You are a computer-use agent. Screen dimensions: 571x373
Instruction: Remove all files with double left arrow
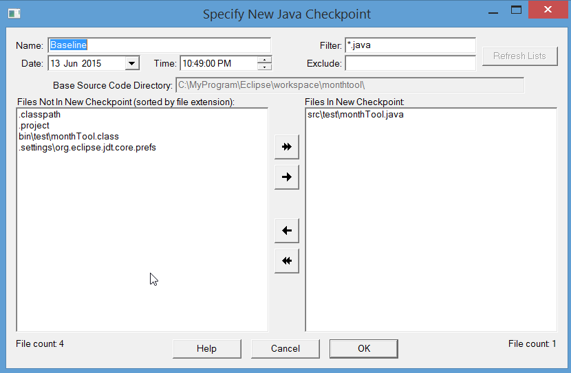287,260
